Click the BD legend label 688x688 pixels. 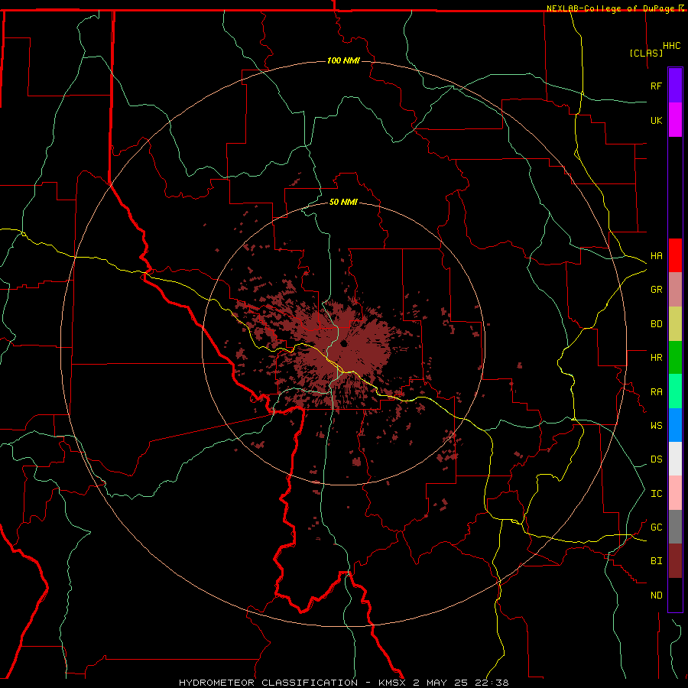pyautogui.click(x=656, y=323)
